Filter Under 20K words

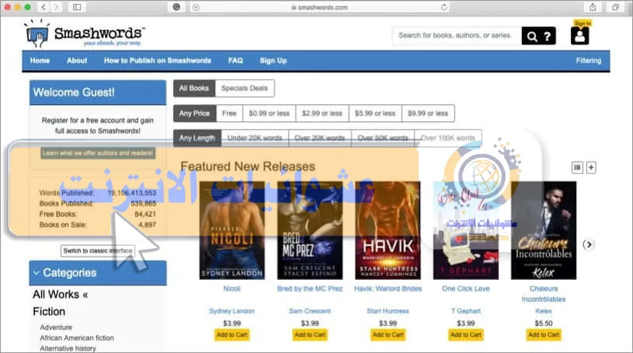255,138
